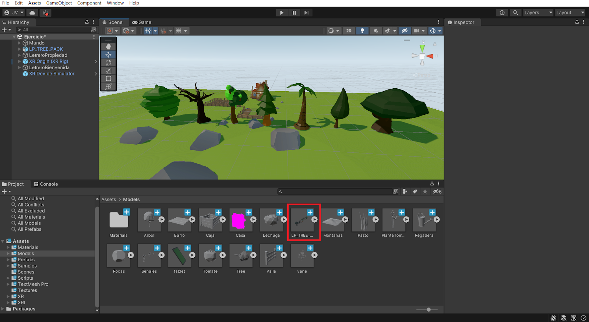
Task: Open the Component menu
Action: pos(89,3)
